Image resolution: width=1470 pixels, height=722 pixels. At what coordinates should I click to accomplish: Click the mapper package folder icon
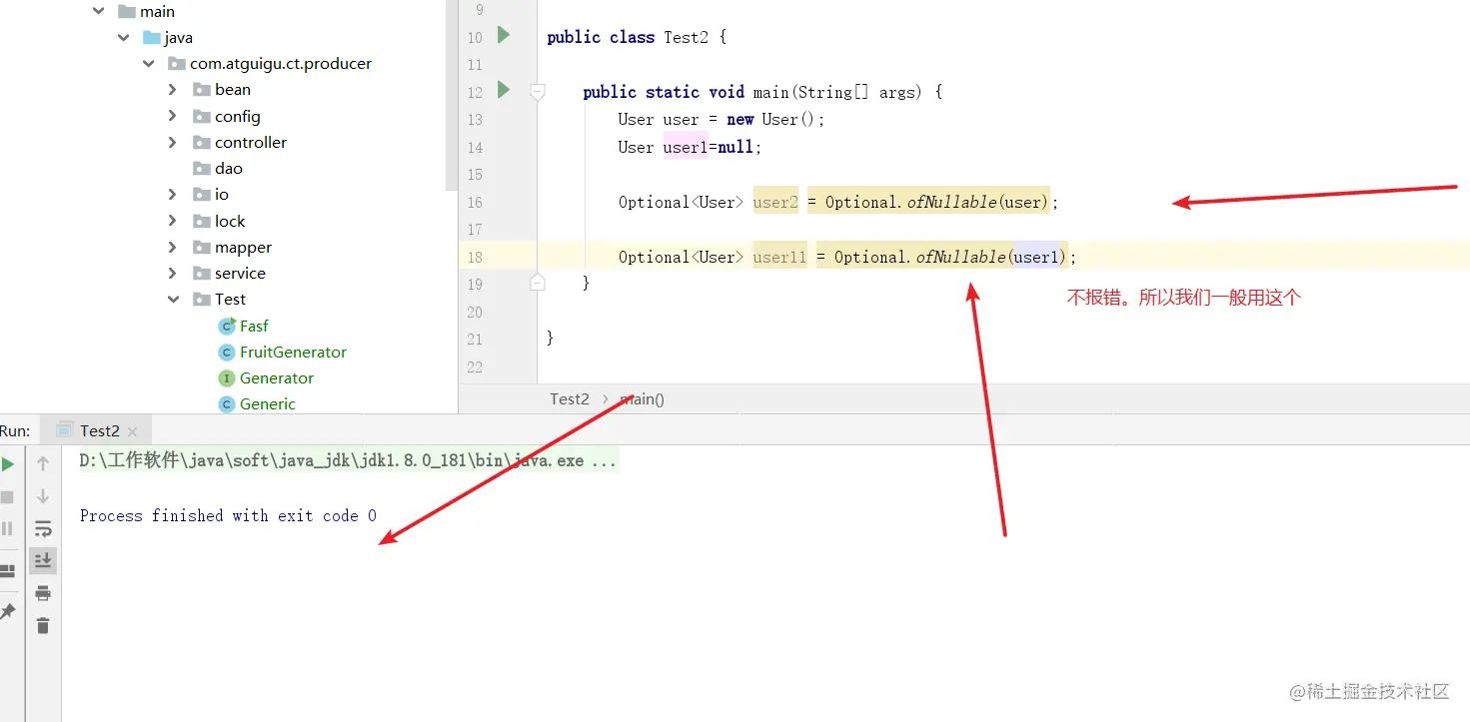coord(201,247)
